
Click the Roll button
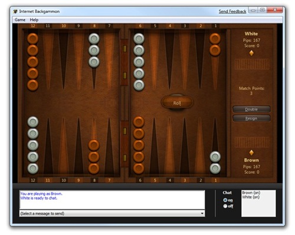pyautogui.click(x=177, y=102)
